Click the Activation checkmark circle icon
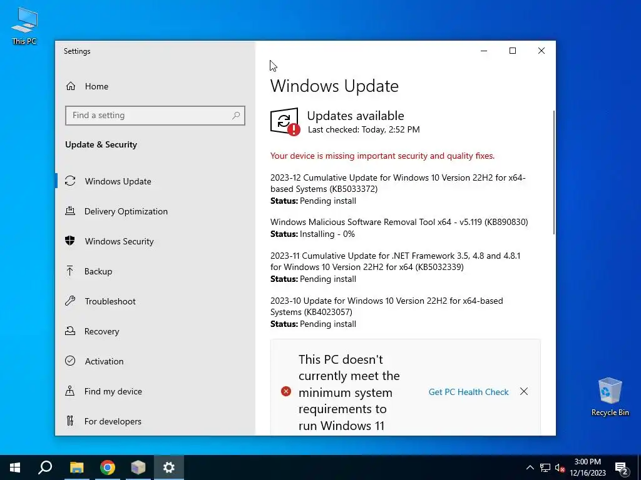 click(x=70, y=361)
